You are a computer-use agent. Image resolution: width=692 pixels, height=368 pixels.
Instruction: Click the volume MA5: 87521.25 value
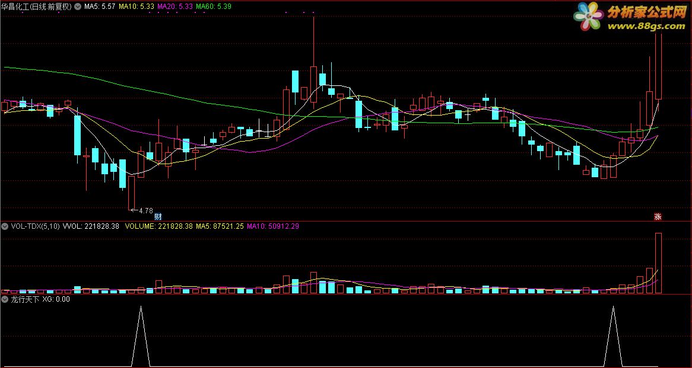220,226
